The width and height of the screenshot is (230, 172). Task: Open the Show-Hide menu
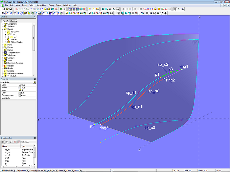pos(41,5)
